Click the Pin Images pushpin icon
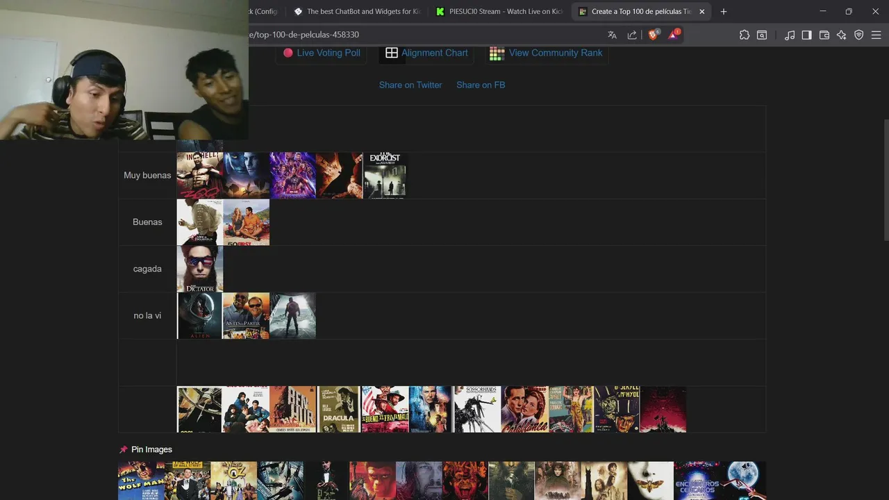Viewport: 889px width, 500px height. (x=124, y=449)
